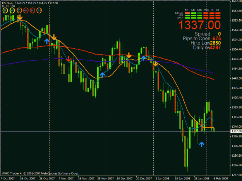Select the 'H' hourly timeframe circle
Image resolution: width=242 pixels, height=181 pixels.
(x=33, y=10)
